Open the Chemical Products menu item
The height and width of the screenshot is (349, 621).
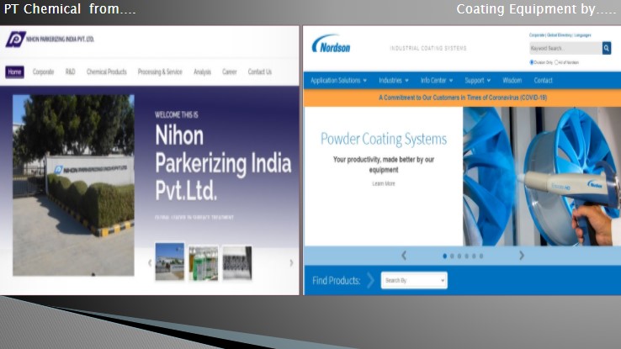click(106, 72)
